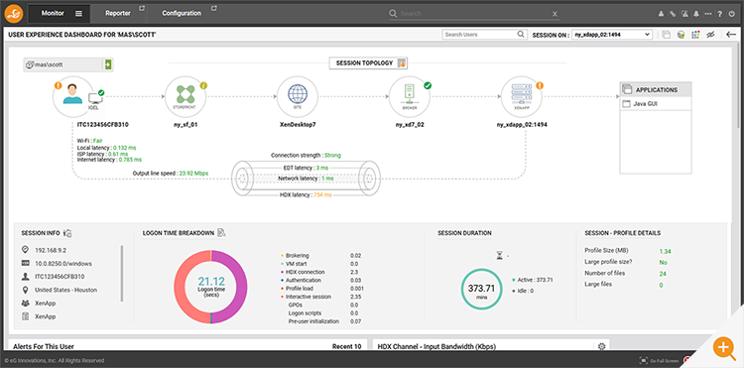Click the Profile Size value 1.34

[x=665, y=251]
